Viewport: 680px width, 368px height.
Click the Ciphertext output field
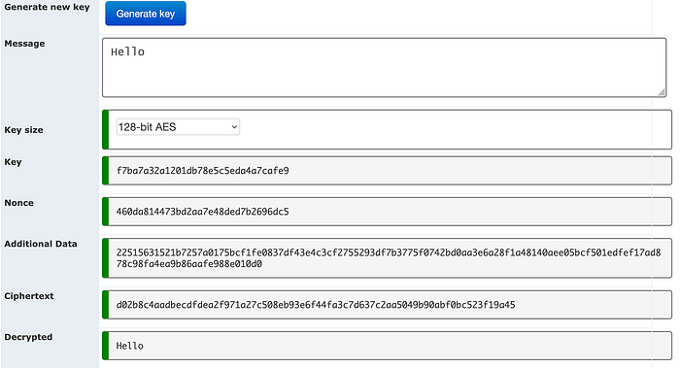390,305
